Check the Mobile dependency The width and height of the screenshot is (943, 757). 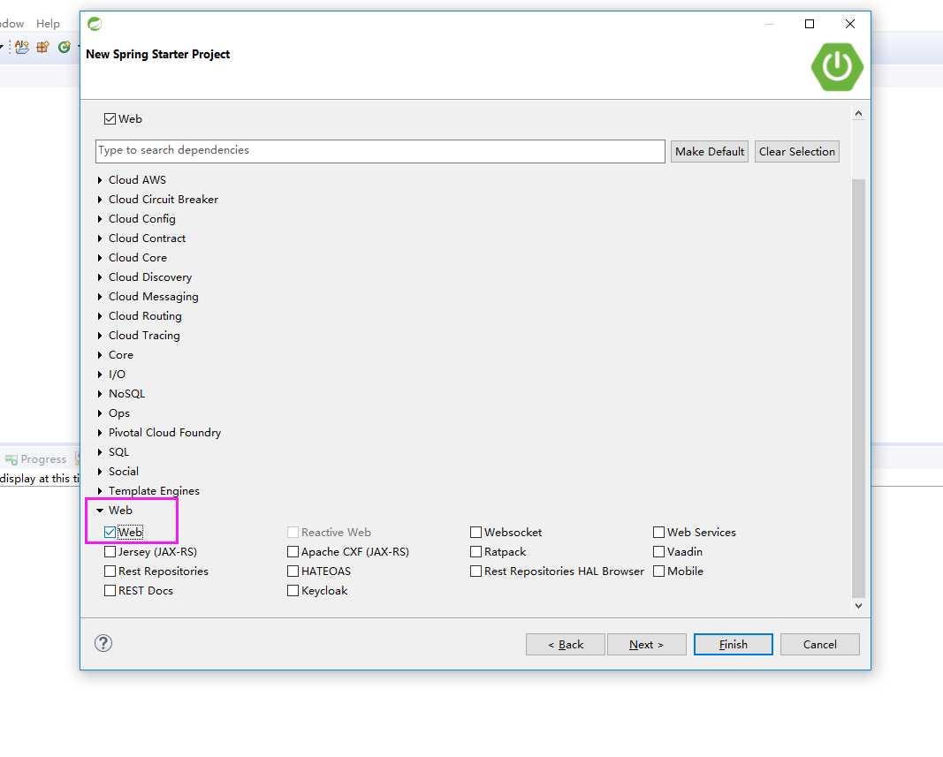coord(658,572)
